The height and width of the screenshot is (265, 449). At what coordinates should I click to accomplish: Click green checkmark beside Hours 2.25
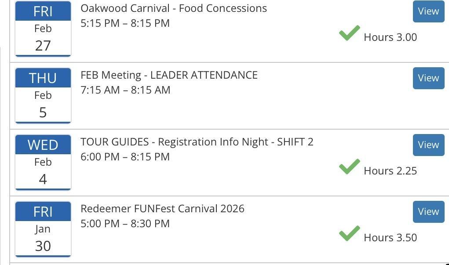[x=350, y=167]
